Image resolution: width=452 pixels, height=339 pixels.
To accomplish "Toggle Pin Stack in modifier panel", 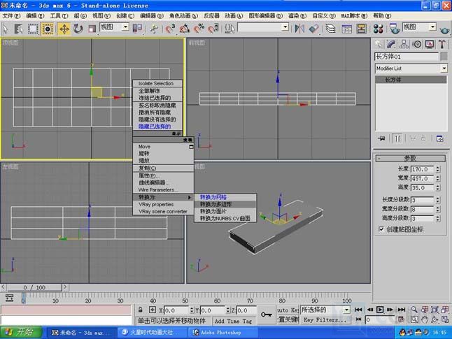I will point(381,138).
